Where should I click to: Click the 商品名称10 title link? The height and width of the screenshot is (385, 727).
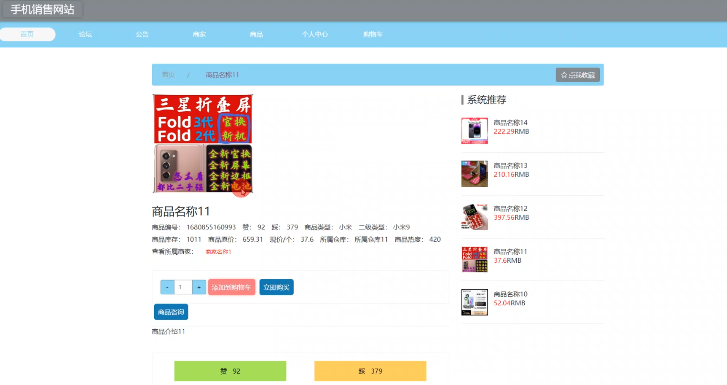(x=510, y=294)
